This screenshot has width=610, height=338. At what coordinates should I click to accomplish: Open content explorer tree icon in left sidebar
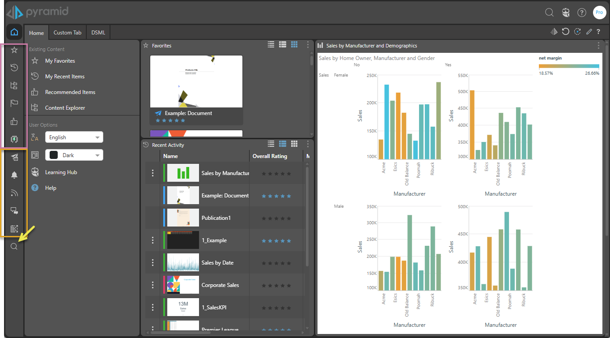pyautogui.click(x=14, y=86)
